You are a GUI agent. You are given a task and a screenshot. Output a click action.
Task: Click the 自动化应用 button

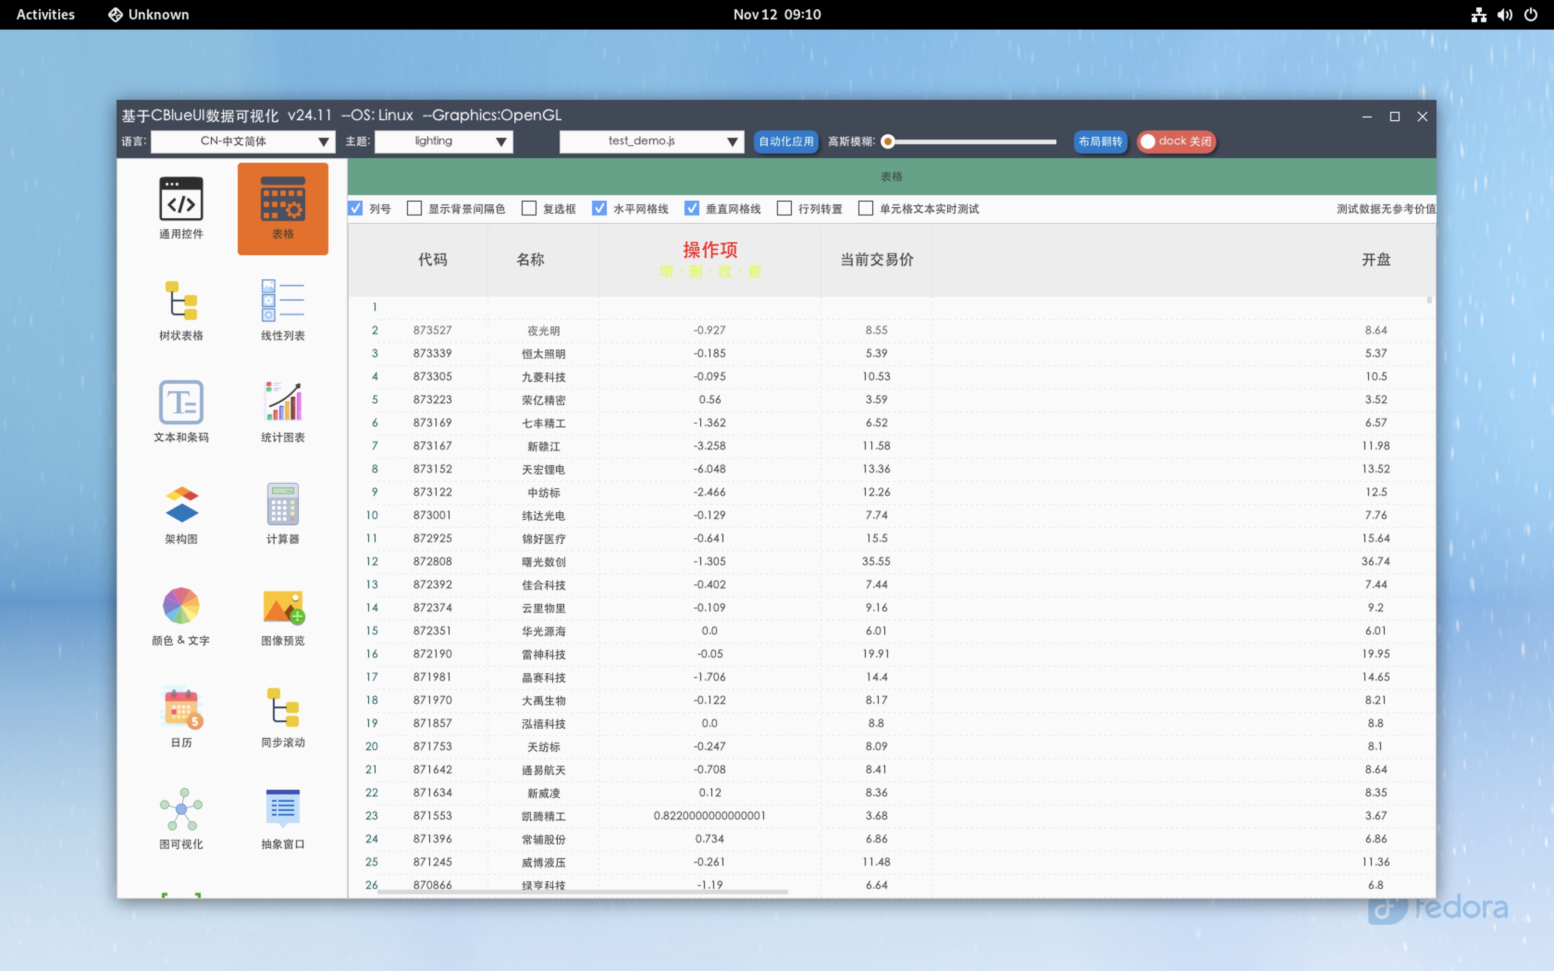[785, 141]
